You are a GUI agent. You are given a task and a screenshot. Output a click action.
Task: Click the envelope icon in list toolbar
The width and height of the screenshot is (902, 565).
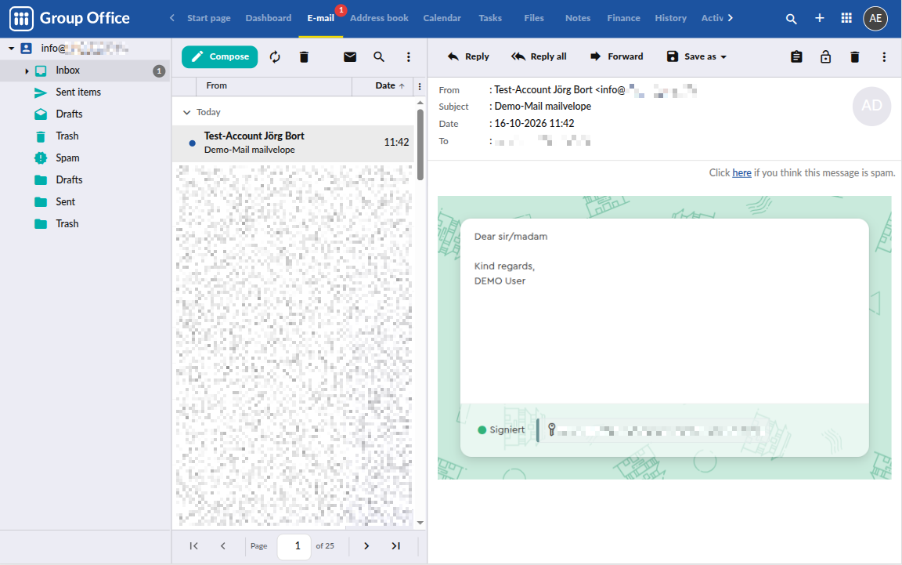point(350,56)
